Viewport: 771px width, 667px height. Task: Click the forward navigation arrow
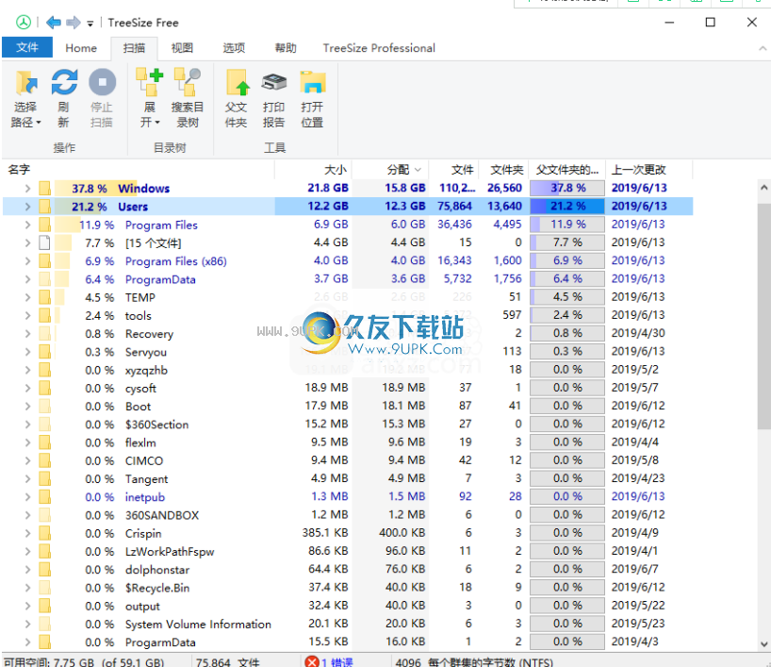[x=73, y=22]
